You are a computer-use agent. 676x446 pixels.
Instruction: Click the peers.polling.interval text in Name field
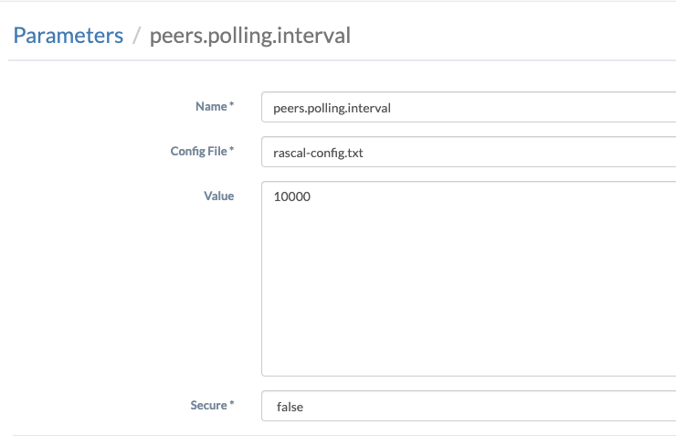333,108
